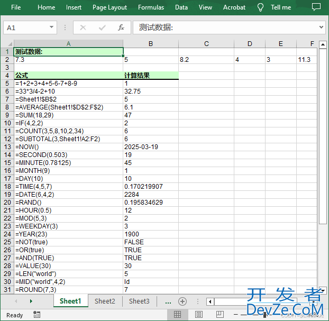
Task: Select the =NOW() formula cell
Action: click(68, 147)
